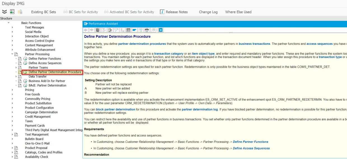Select the Bulletin Board tree row
Screen dimensions: 347x159
tap(34, 139)
